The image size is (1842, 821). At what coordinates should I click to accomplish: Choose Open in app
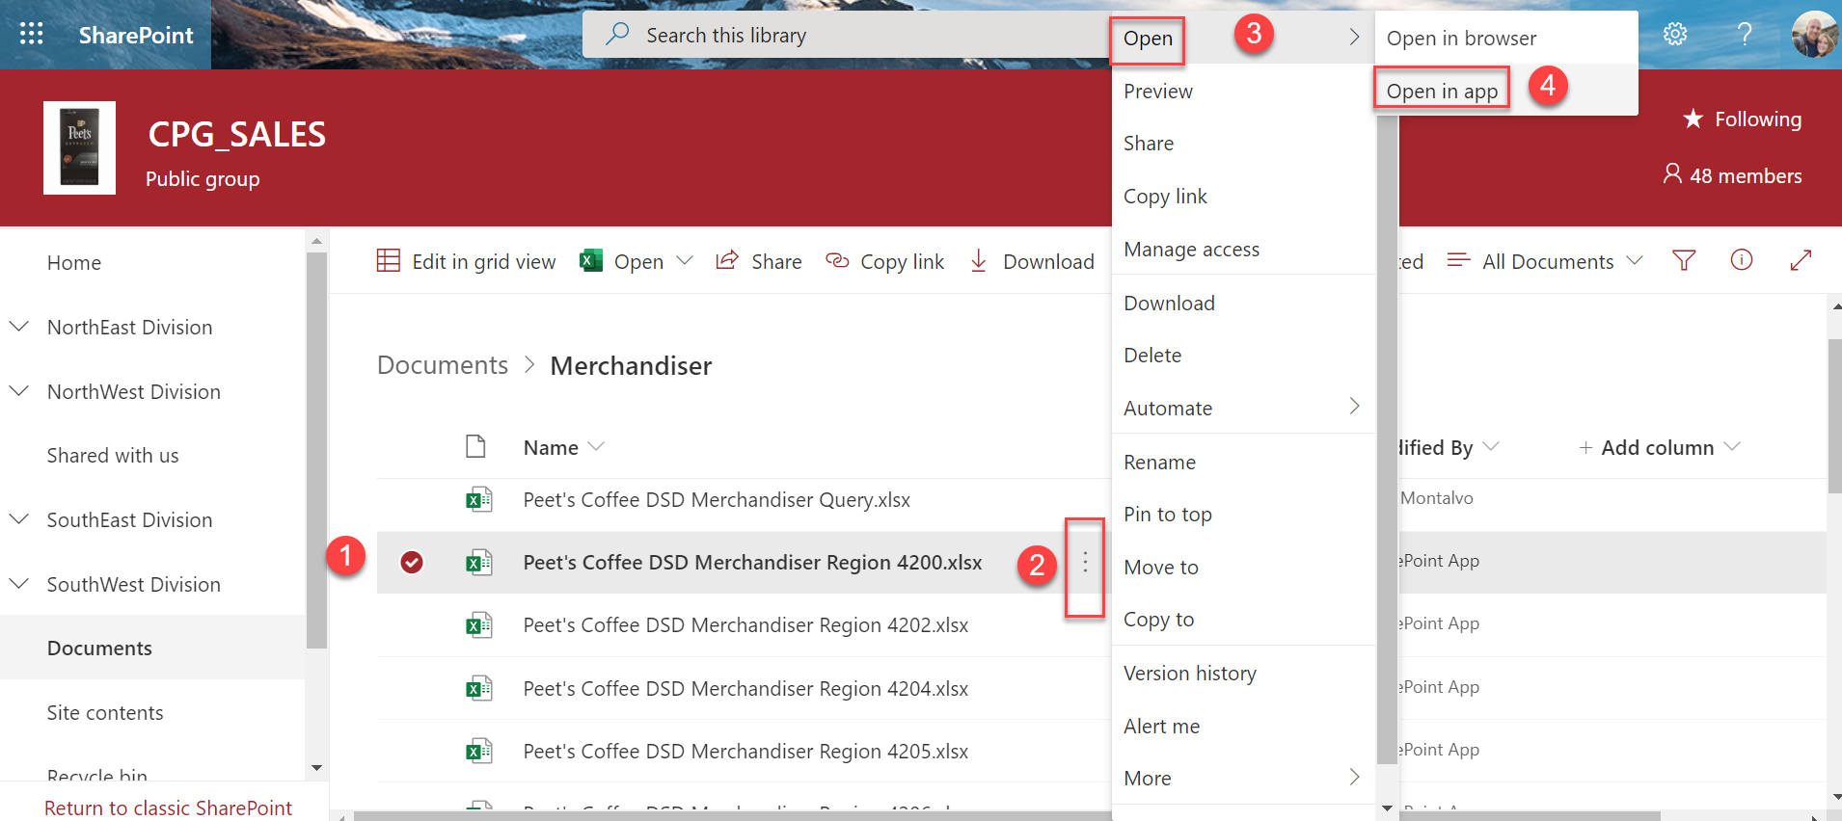click(x=1506, y=91)
